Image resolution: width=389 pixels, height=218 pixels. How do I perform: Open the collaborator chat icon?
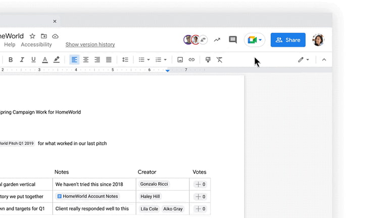point(203,40)
